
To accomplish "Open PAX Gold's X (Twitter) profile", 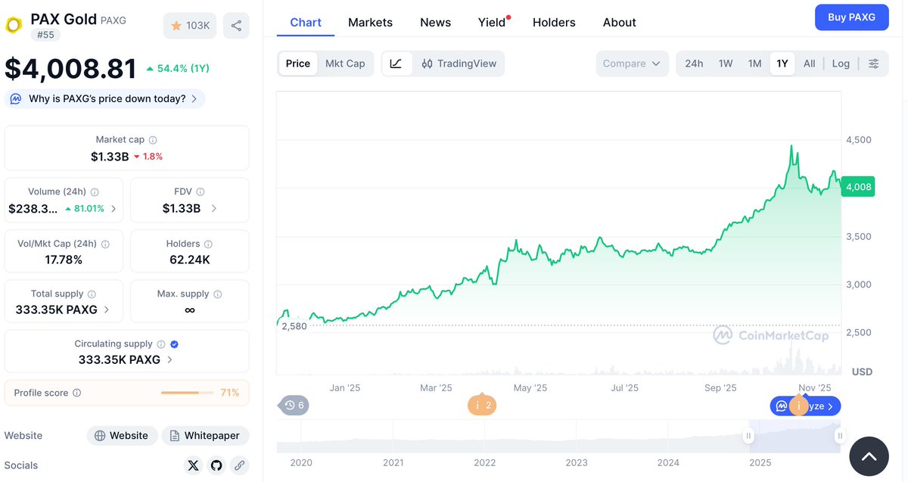I will pyautogui.click(x=193, y=465).
